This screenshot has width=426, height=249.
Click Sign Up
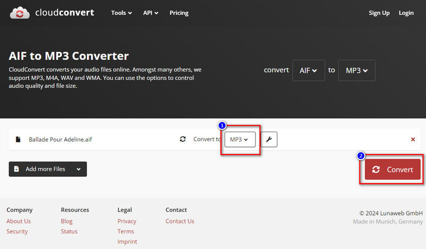click(x=379, y=13)
